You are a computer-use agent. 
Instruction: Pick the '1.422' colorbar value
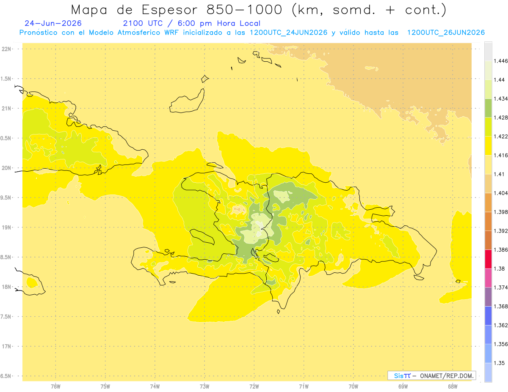501,137
